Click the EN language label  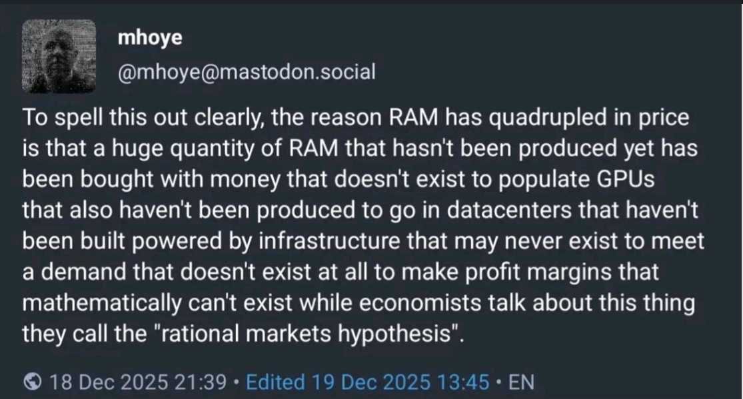(x=521, y=382)
